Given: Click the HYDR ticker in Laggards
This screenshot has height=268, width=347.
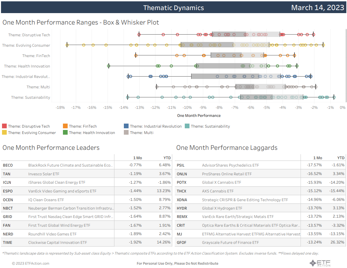Looking at the screenshot, I should click(182, 208).
